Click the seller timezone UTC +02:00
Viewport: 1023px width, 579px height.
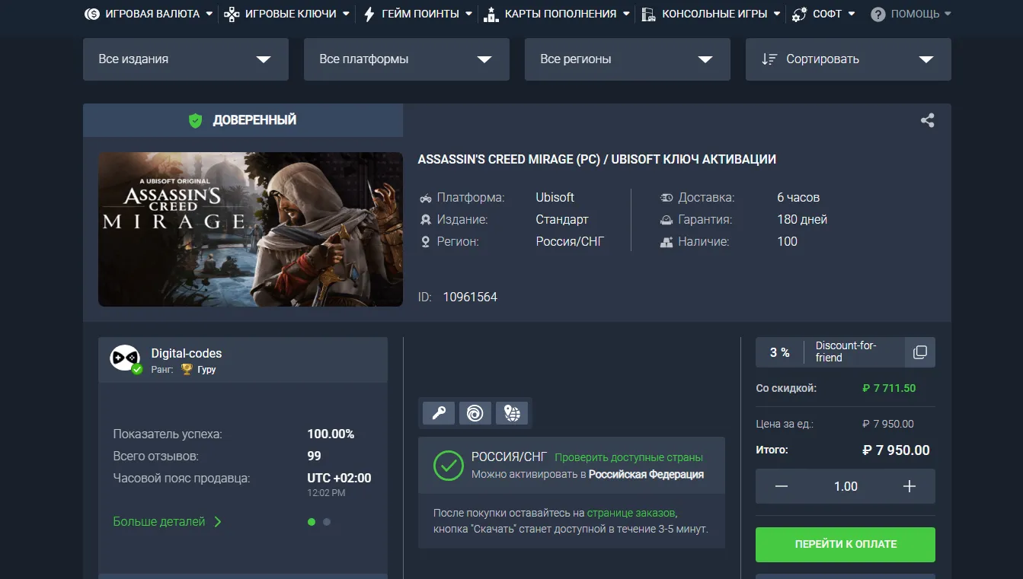tap(339, 479)
